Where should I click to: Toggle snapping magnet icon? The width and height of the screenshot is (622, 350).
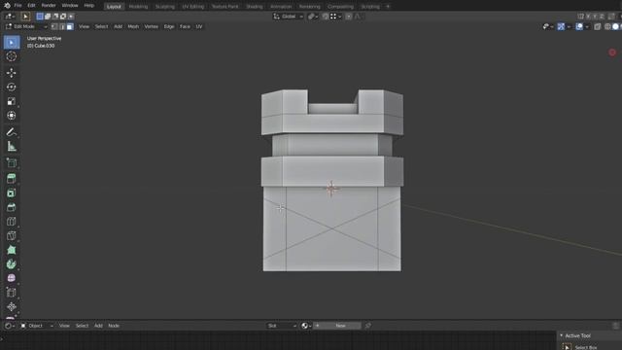click(326, 17)
